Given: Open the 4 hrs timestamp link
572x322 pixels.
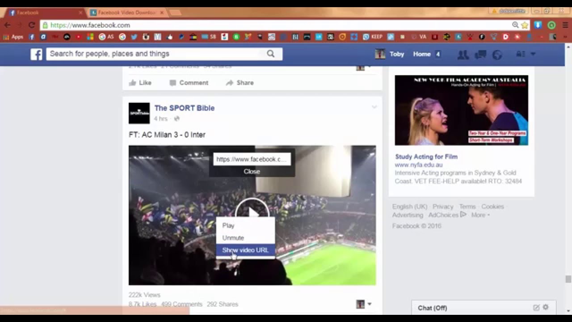Looking at the screenshot, I should (x=160, y=119).
